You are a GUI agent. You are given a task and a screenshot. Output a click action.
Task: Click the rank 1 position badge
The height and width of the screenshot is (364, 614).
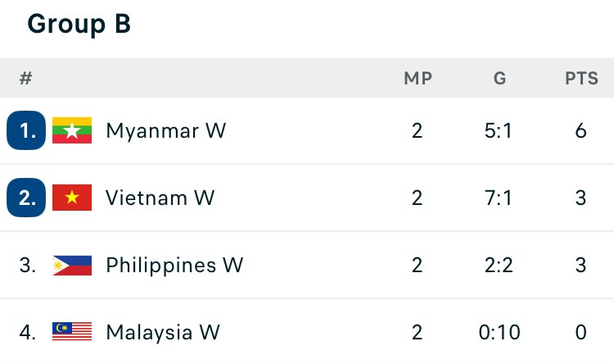coord(26,130)
